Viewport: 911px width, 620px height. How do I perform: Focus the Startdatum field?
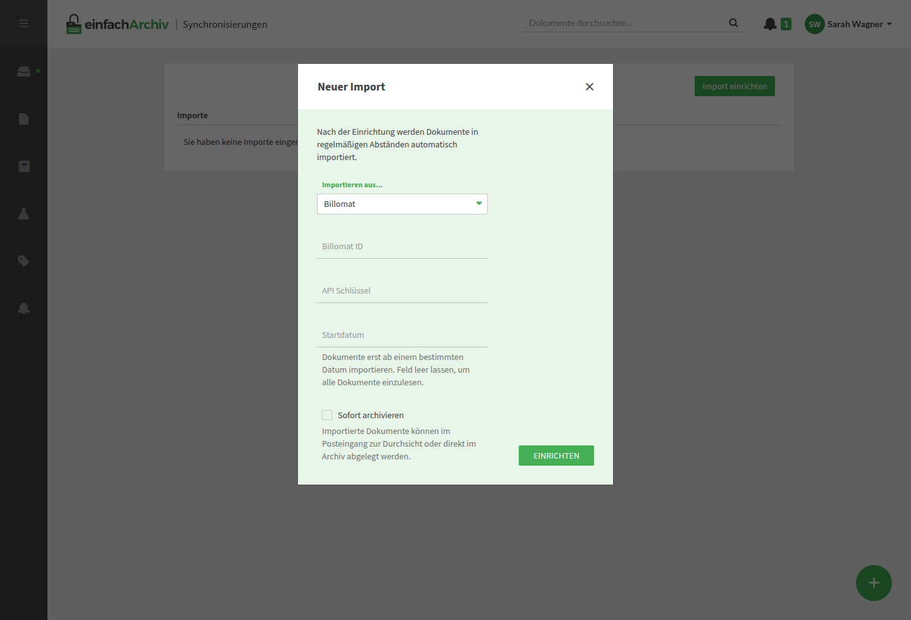(x=402, y=335)
